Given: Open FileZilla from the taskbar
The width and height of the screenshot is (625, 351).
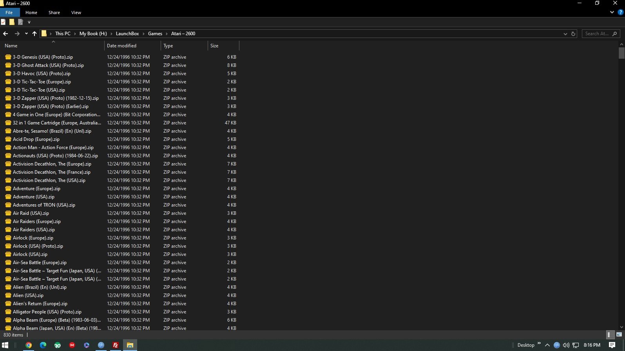Looking at the screenshot, I should click(116, 345).
